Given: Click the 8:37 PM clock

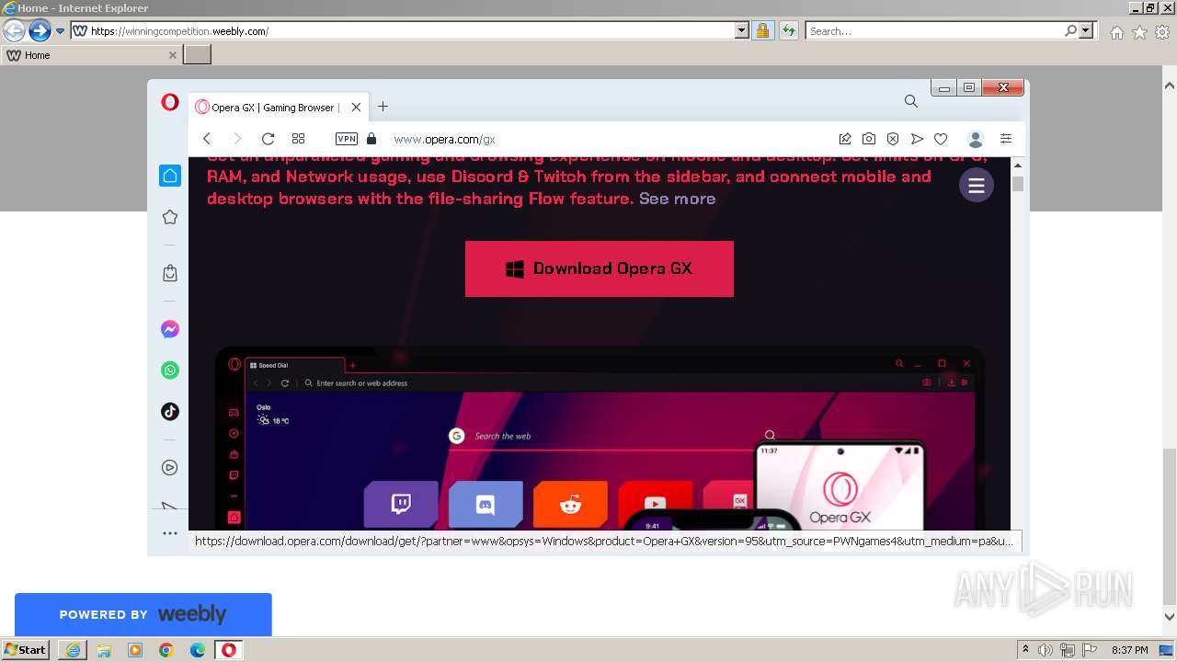Looking at the screenshot, I should [1129, 650].
